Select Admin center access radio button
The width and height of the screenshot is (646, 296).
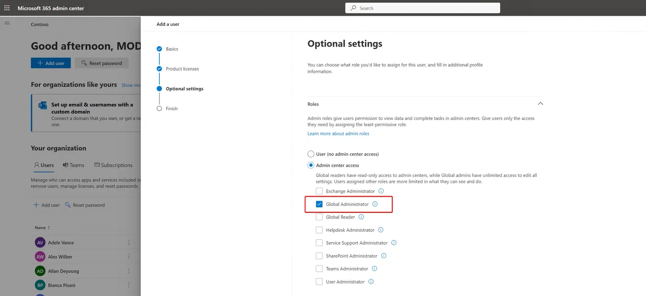311,165
